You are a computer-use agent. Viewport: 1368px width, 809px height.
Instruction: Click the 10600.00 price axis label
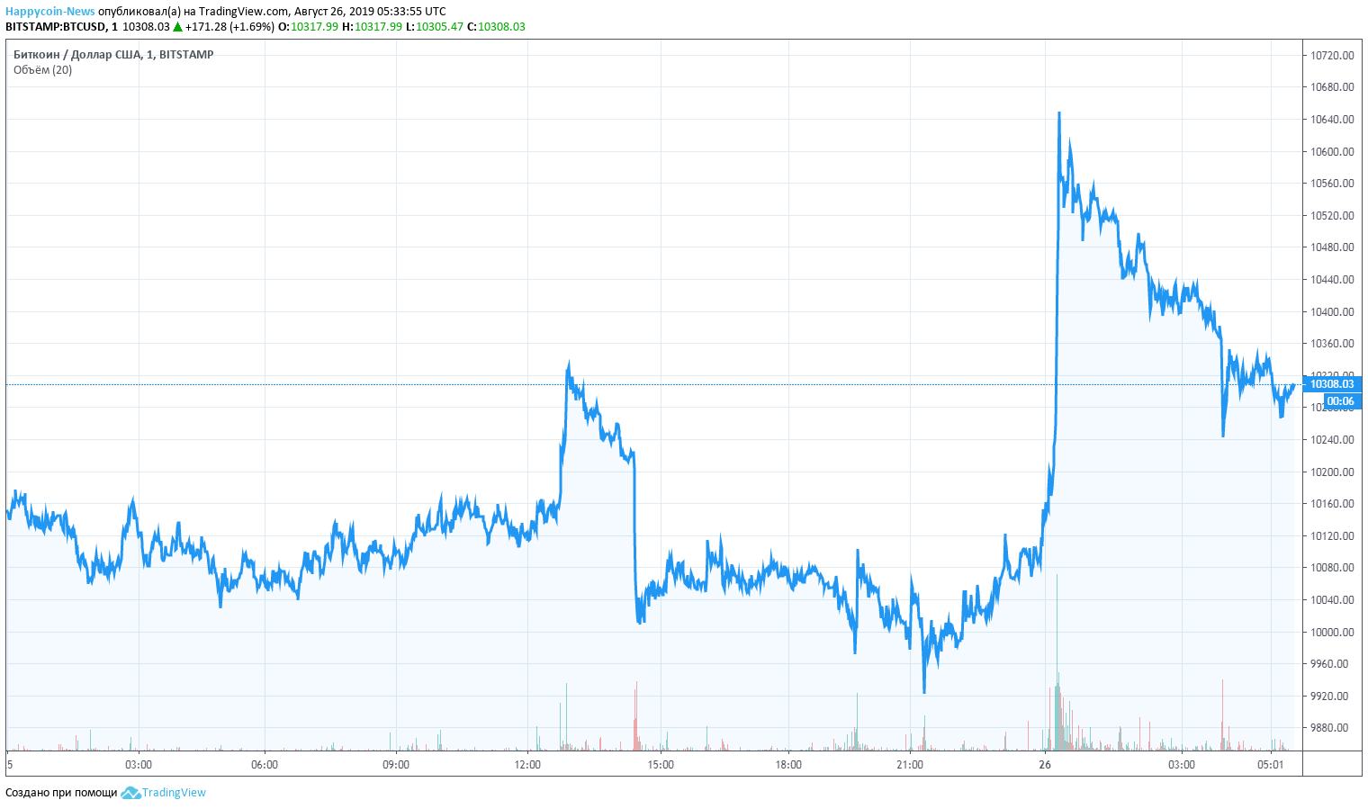[x=1332, y=152]
